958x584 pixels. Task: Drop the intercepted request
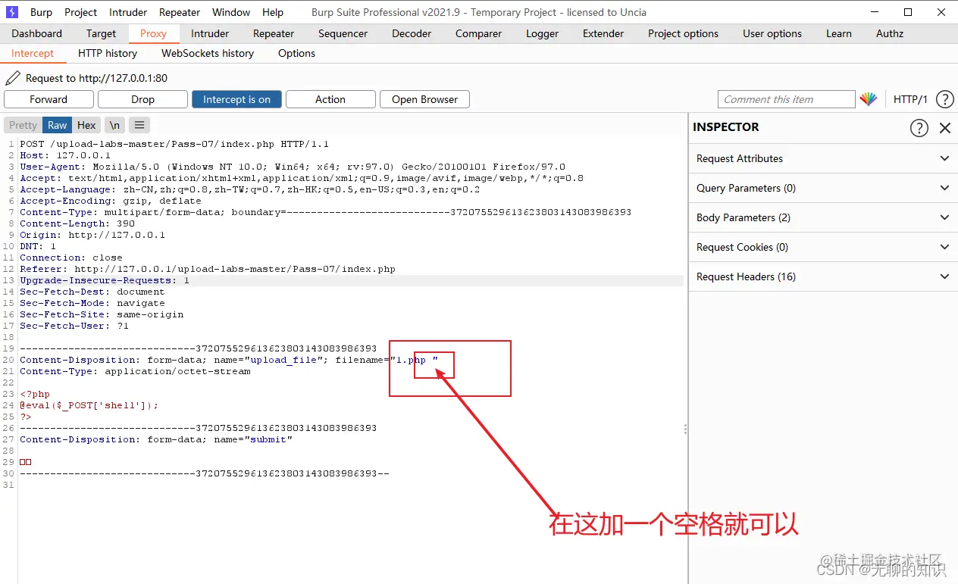[142, 99]
